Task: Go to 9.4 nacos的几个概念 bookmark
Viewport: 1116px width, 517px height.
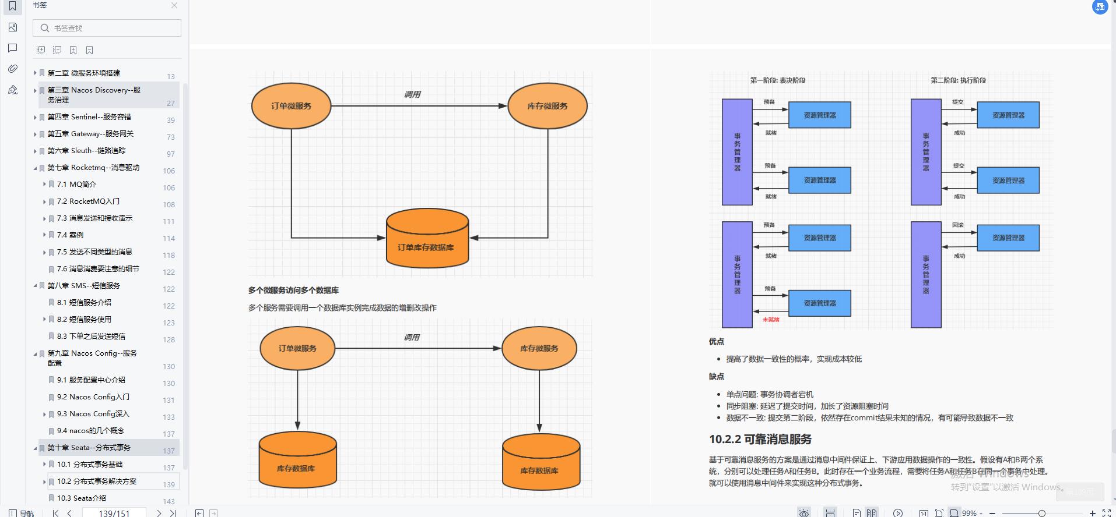Action: coord(90,431)
